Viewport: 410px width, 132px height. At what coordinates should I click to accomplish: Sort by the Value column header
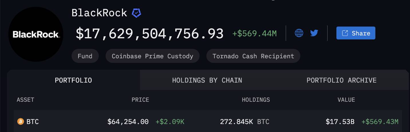coord(346,100)
